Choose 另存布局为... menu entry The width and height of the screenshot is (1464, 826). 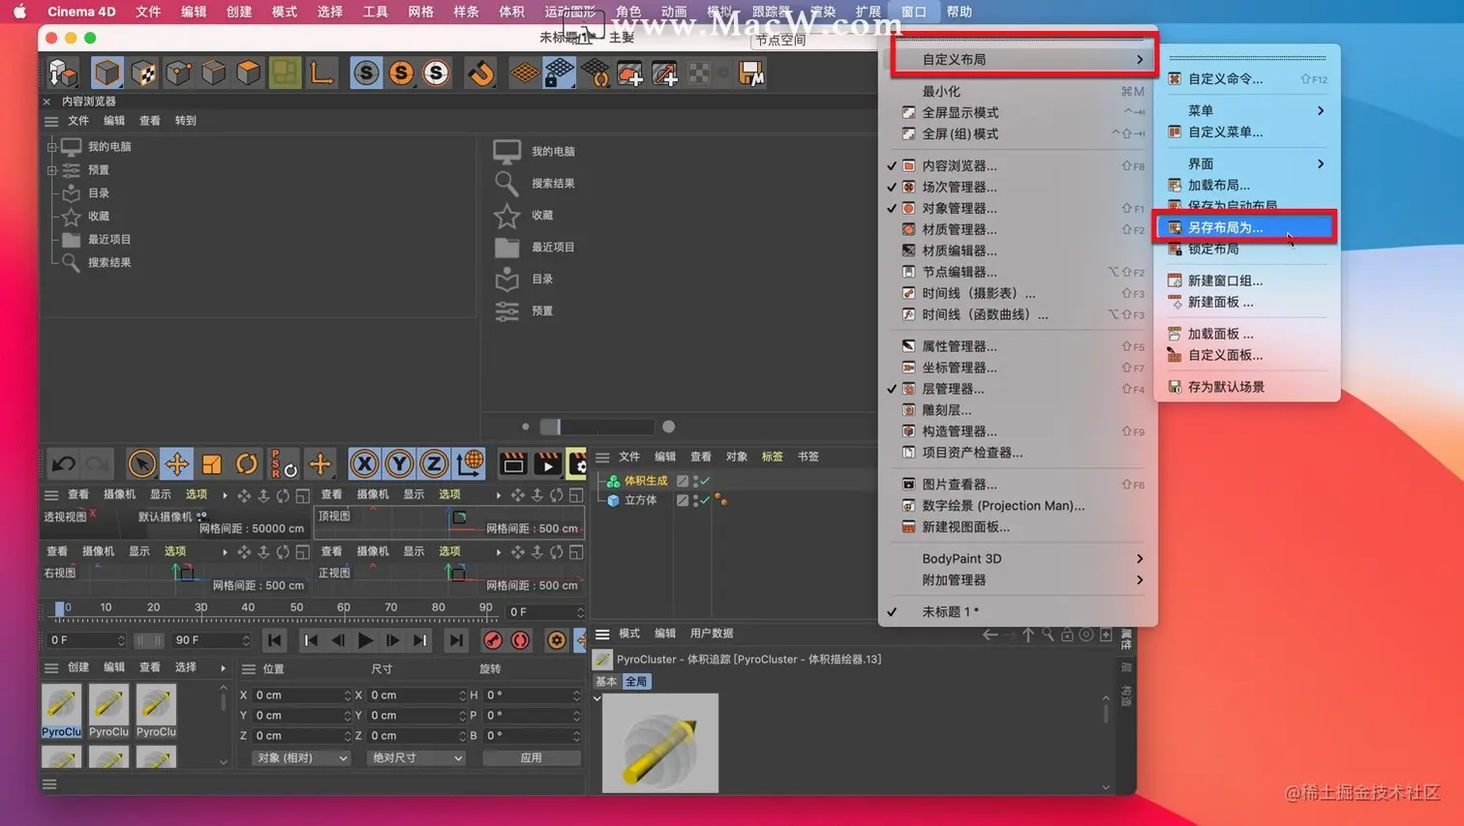click(x=1246, y=227)
